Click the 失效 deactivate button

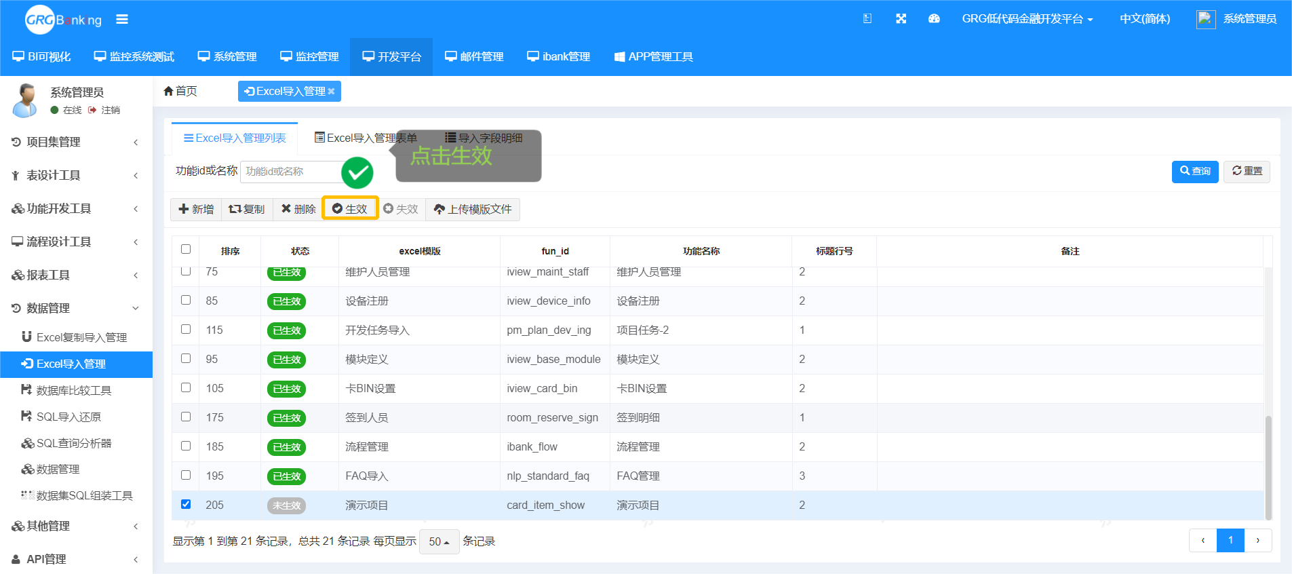[401, 209]
